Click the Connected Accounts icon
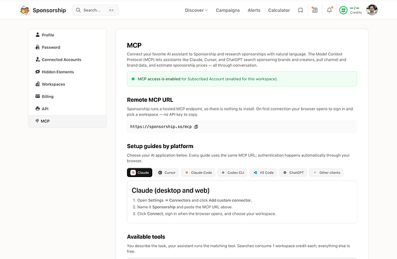 click(x=38, y=59)
